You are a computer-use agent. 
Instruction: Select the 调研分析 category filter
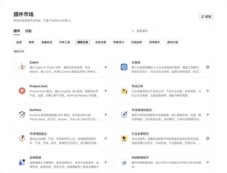(x=83, y=42)
